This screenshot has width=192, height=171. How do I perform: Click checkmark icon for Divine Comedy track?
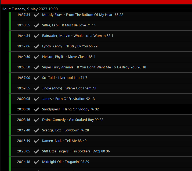(36, 120)
